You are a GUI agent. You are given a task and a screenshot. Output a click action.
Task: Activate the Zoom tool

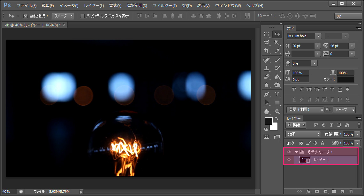pyautogui.click(x=277, y=111)
